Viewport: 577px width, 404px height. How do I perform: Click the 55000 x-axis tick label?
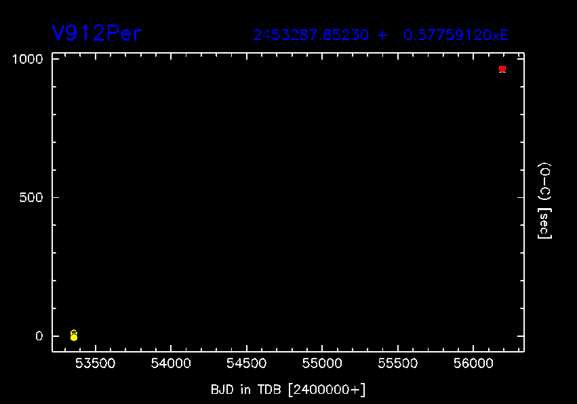321,365
